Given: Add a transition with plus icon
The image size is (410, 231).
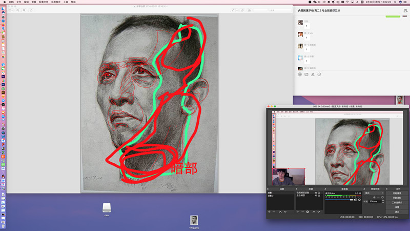Looking at the screenshot, I should [x=374, y=197].
